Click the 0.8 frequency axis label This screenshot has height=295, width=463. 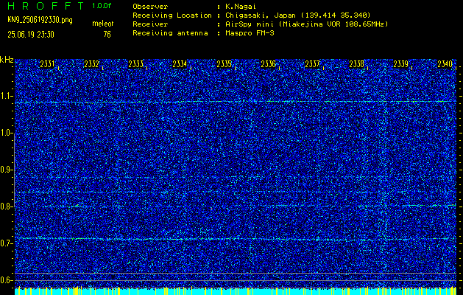click(x=6, y=206)
